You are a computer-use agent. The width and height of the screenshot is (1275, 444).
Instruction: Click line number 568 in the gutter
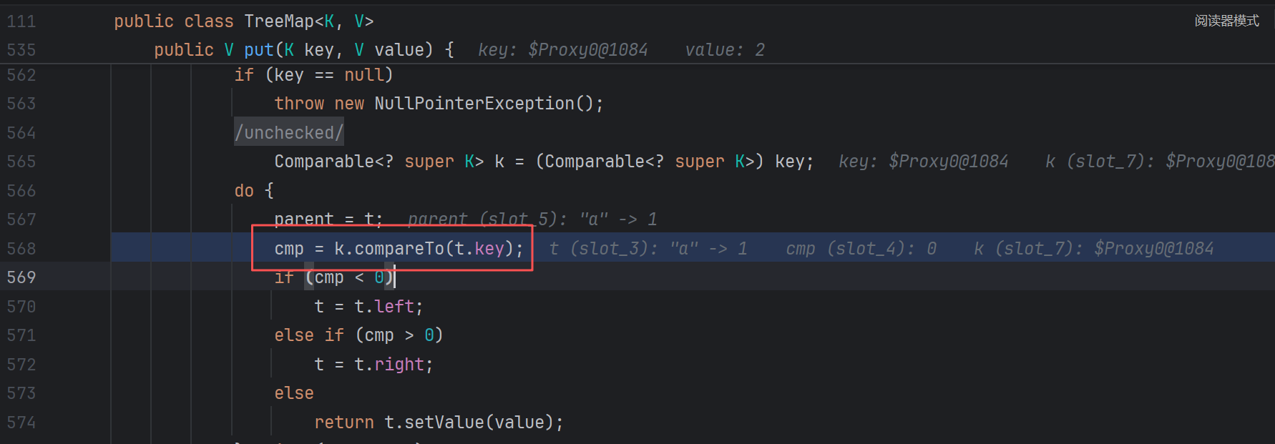pyautogui.click(x=21, y=249)
